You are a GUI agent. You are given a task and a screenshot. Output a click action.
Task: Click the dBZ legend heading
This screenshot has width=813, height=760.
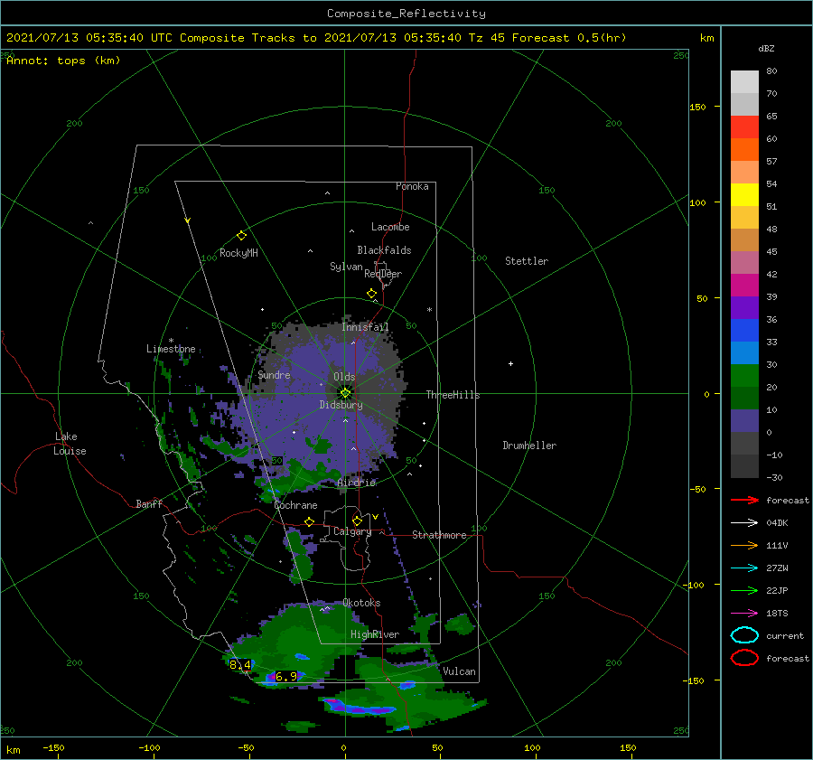[766, 48]
